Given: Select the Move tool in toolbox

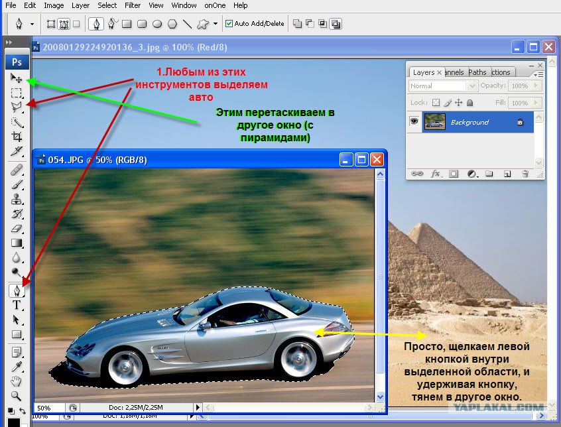Looking at the screenshot, I should (16, 78).
